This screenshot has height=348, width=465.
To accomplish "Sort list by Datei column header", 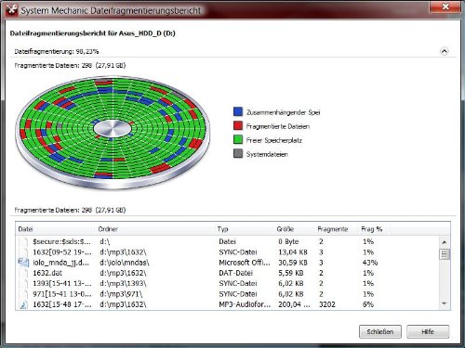I will click(55, 229).
